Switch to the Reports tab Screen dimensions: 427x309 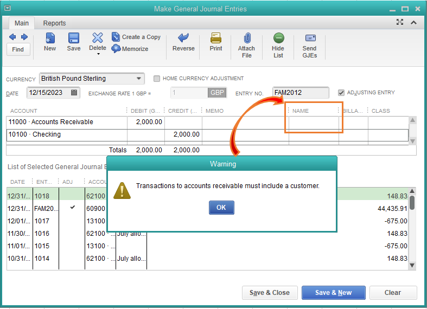coord(54,23)
